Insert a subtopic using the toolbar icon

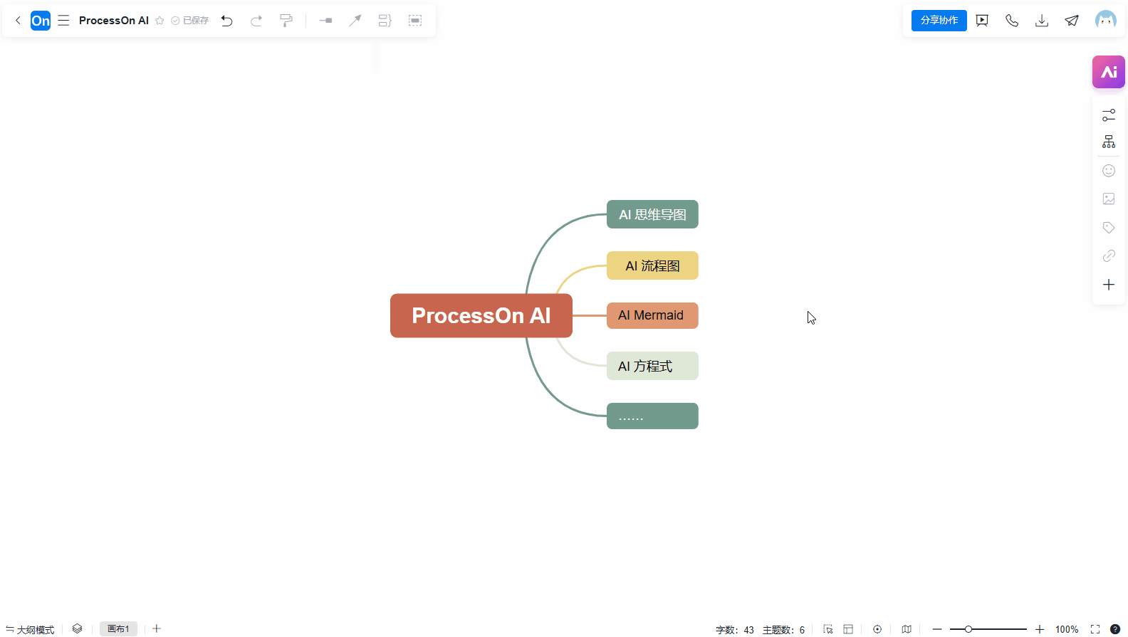click(x=325, y=21)
